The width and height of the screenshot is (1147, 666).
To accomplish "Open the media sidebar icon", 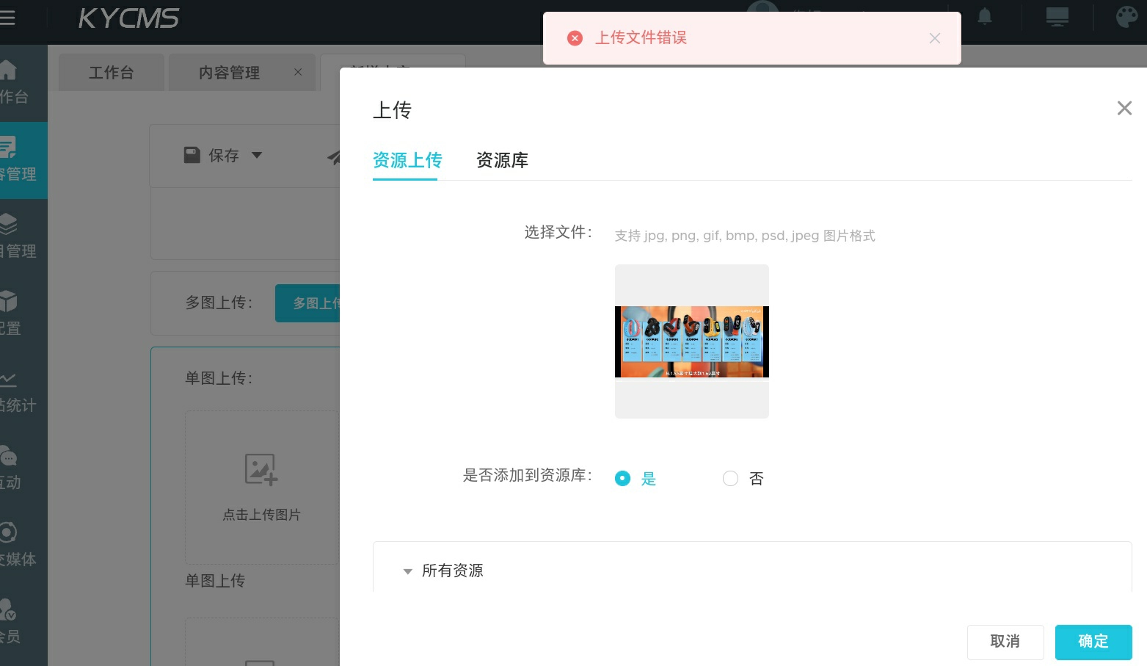I will pyautogui.click(x=8, y=532).
